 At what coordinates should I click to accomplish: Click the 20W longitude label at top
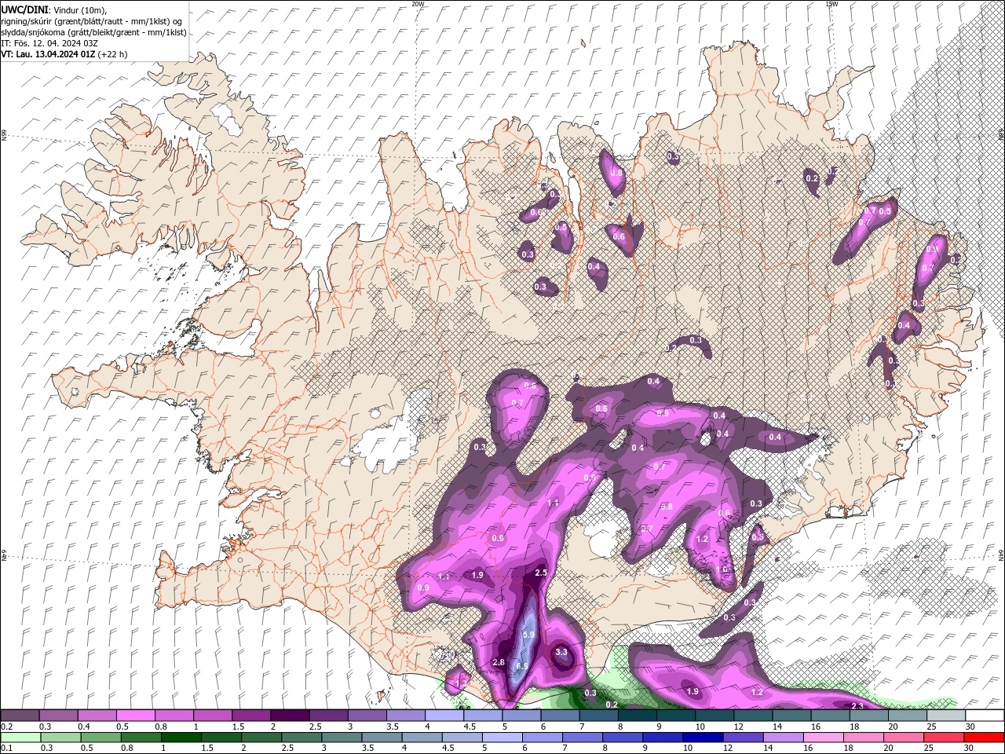418,4
